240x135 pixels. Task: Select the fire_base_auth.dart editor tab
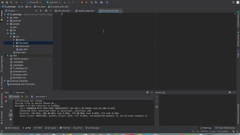(110, 11)
